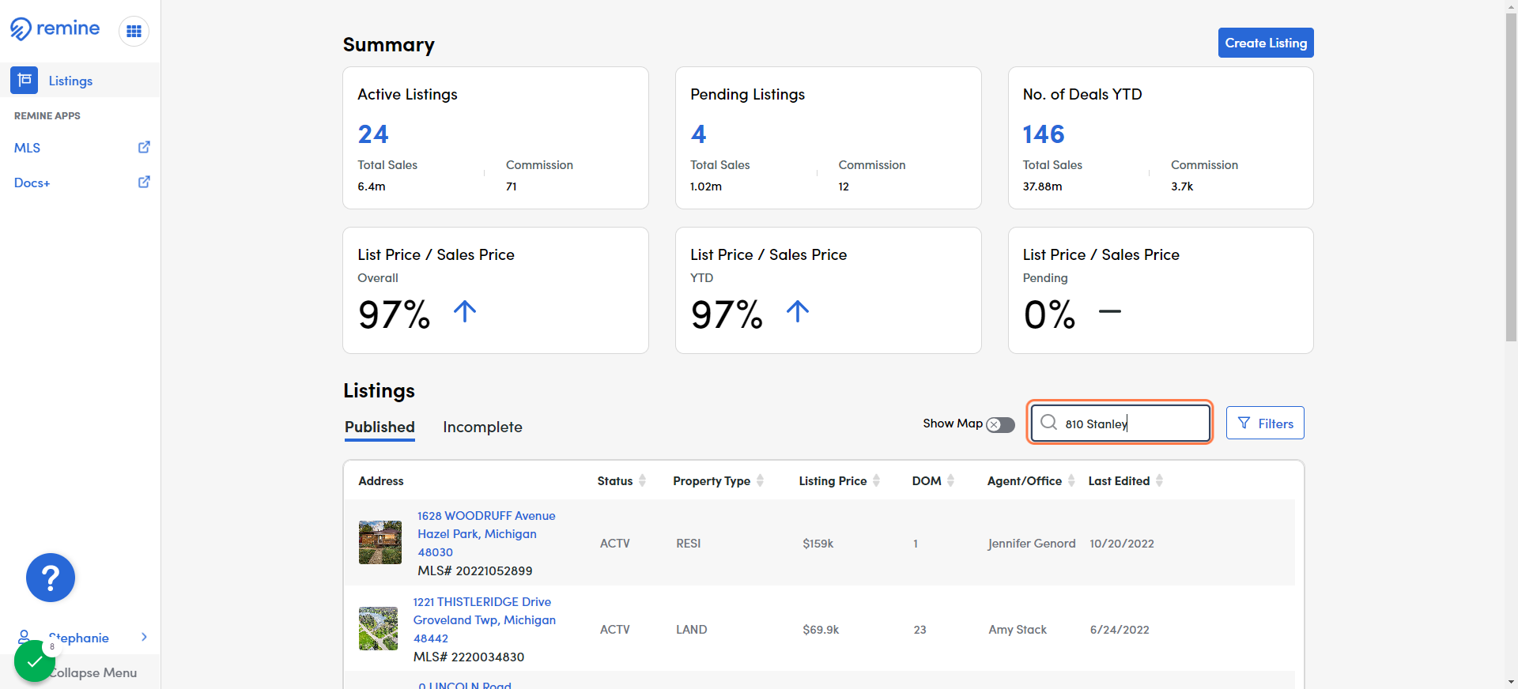Click the 6/24/2022 last edited date
The height and width of the screenshot is (689, 1518).
coord(1120,630)
